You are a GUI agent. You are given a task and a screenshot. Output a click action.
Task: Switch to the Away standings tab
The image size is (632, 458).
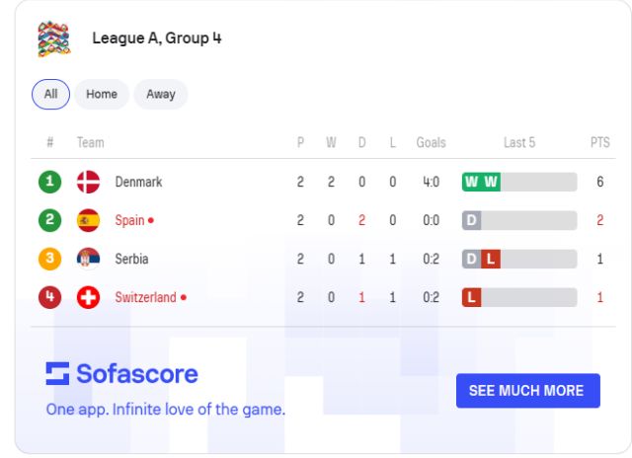pos(160,94)
